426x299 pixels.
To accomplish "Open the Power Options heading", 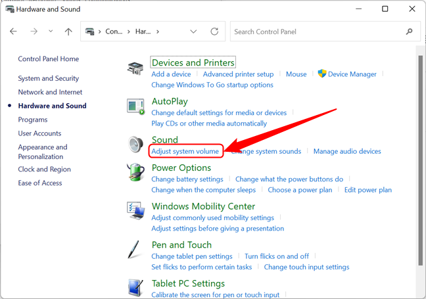I will tap(181, 168).
